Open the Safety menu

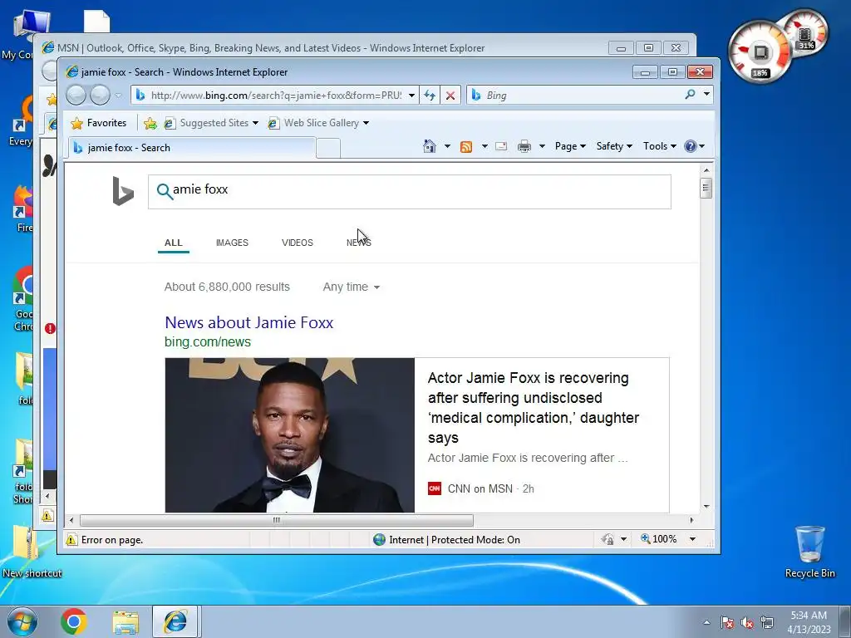coord(614,146)
